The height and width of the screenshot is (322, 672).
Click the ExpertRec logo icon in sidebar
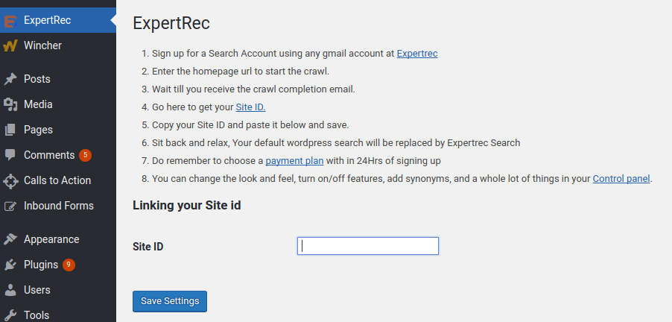click(x=10, y=20)
